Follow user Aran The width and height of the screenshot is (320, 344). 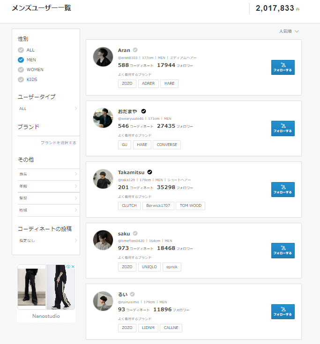pyautogui.click(x=283, y=67)
